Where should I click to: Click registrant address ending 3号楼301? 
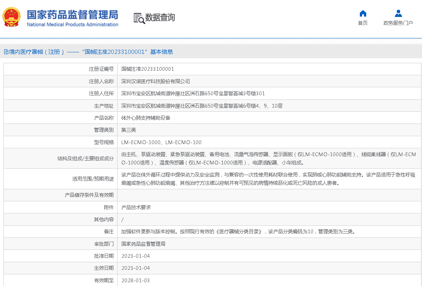(193, 93)
